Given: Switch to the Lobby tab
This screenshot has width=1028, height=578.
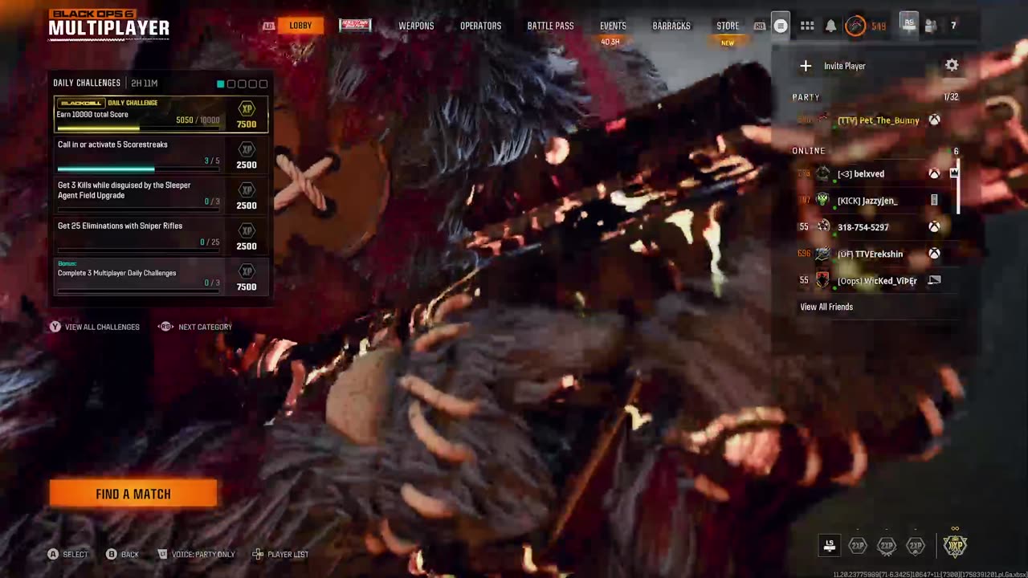Looking at the screenshot, I should pos(300,26).
